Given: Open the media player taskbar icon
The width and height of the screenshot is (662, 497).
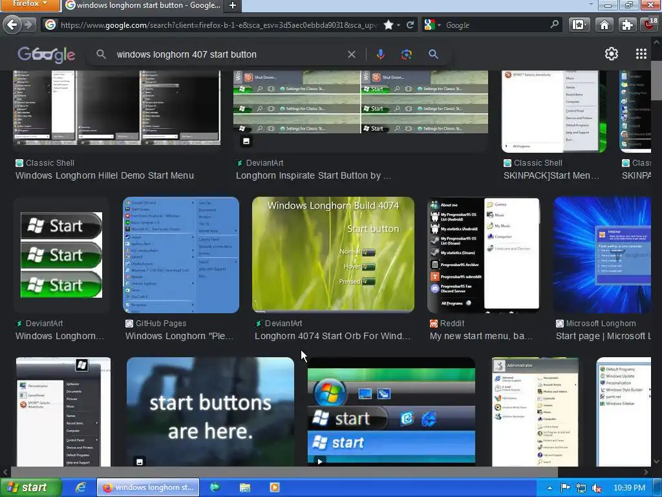Looking at the screenshot, I should (274, 487).
